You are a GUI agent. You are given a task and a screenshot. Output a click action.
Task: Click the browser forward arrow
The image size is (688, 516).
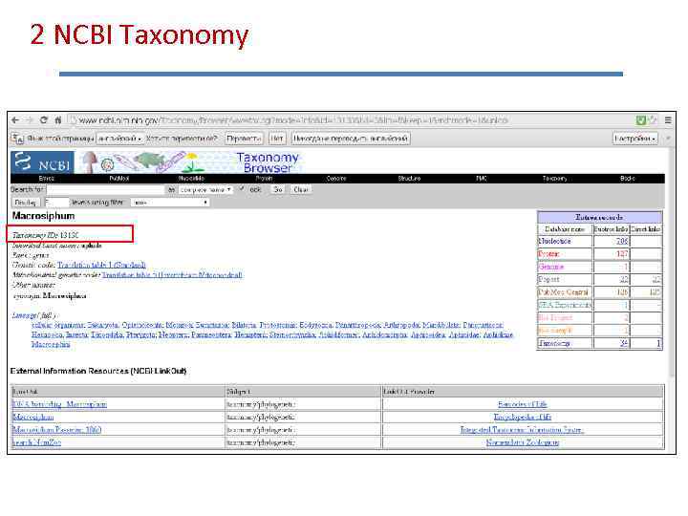pos(30,119)
